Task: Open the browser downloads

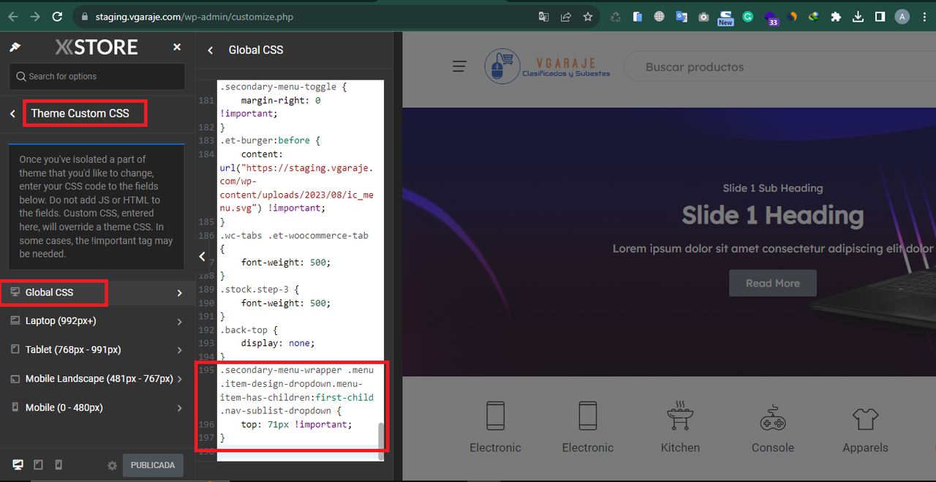Action: pyautogui.click(x=858, y=17)
